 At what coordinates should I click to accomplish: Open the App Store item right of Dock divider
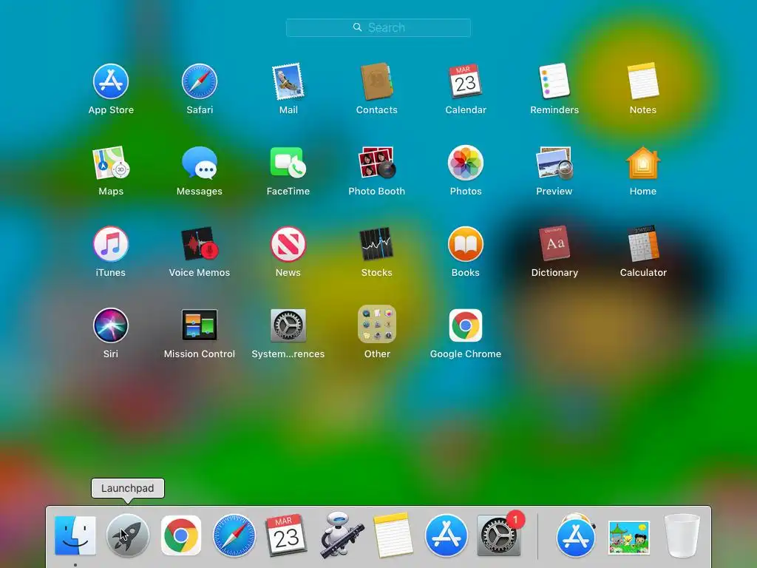pyautogui.click(x=575, y=535)
